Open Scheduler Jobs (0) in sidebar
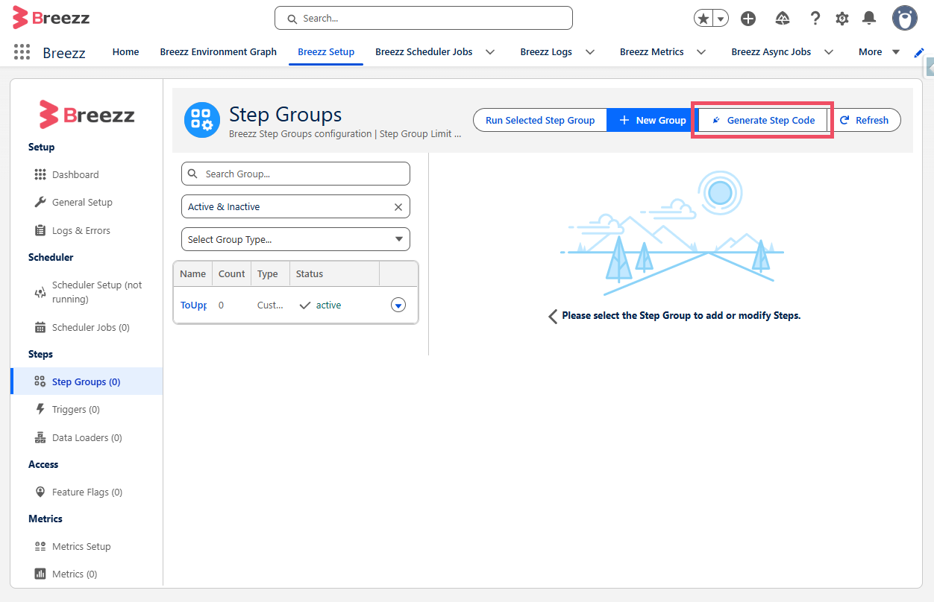The height and width of the screenshot is (602, 934). pyautogui.click(x=90, y=327)
